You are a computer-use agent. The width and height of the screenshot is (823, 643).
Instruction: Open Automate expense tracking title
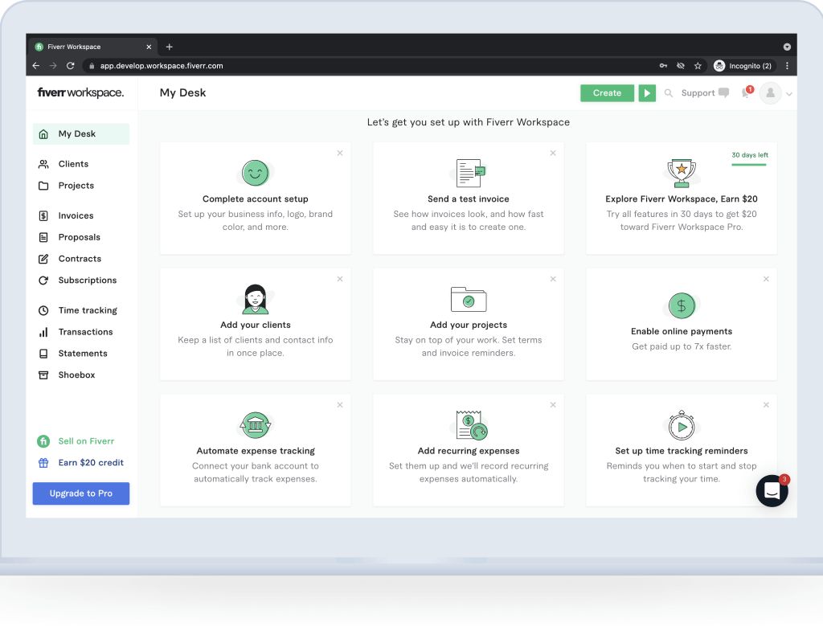(x=255, y=451)
